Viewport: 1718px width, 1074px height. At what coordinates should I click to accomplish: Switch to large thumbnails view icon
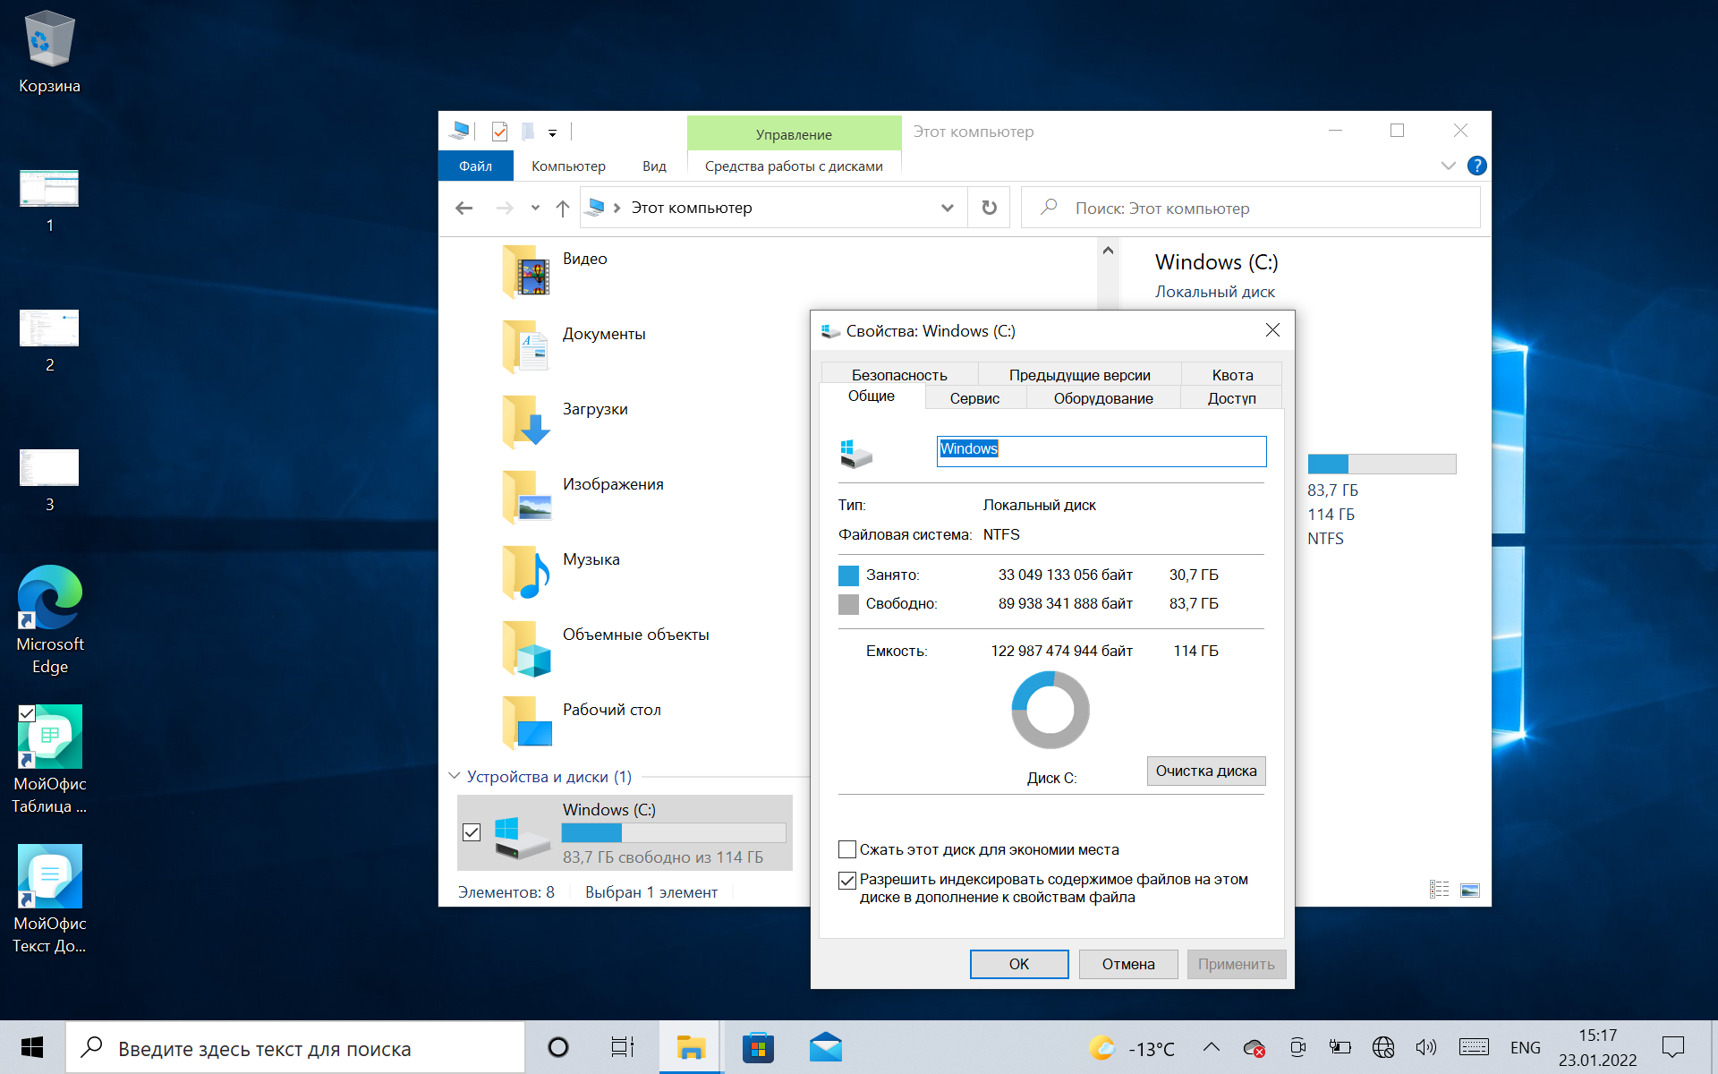click(1469, 890)
